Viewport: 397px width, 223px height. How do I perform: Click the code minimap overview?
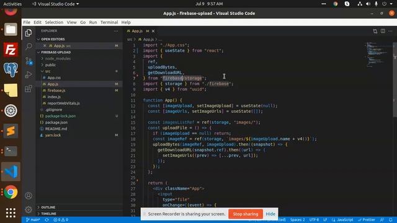pos(378,55)
